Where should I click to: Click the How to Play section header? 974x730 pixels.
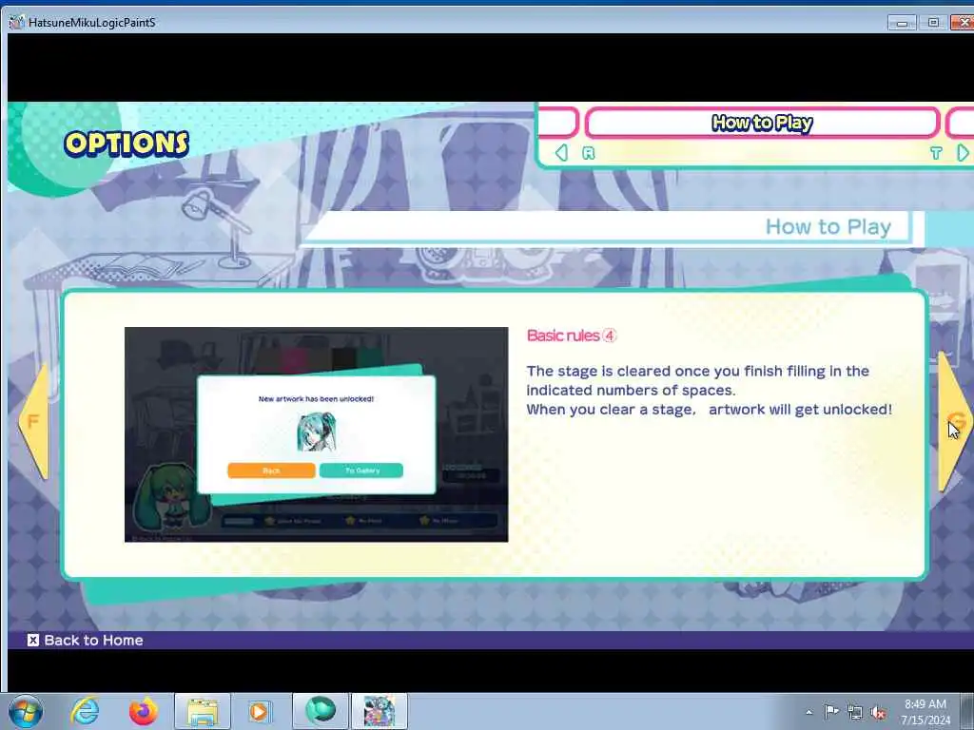[x=828, y=226]
